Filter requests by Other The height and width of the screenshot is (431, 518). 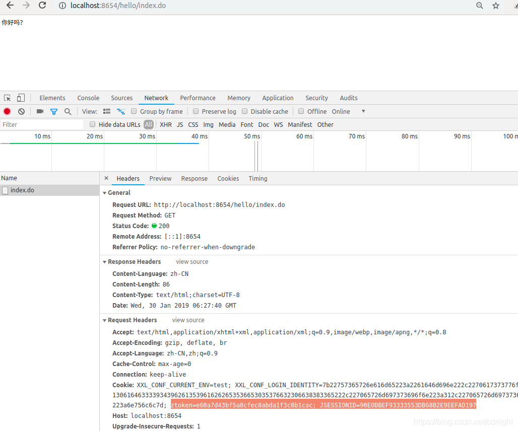coord(325,124)
